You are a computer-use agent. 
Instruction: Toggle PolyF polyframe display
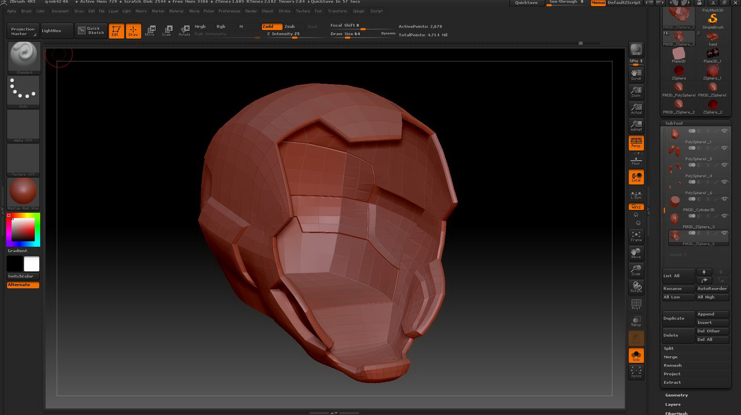[x=636, y=304]
